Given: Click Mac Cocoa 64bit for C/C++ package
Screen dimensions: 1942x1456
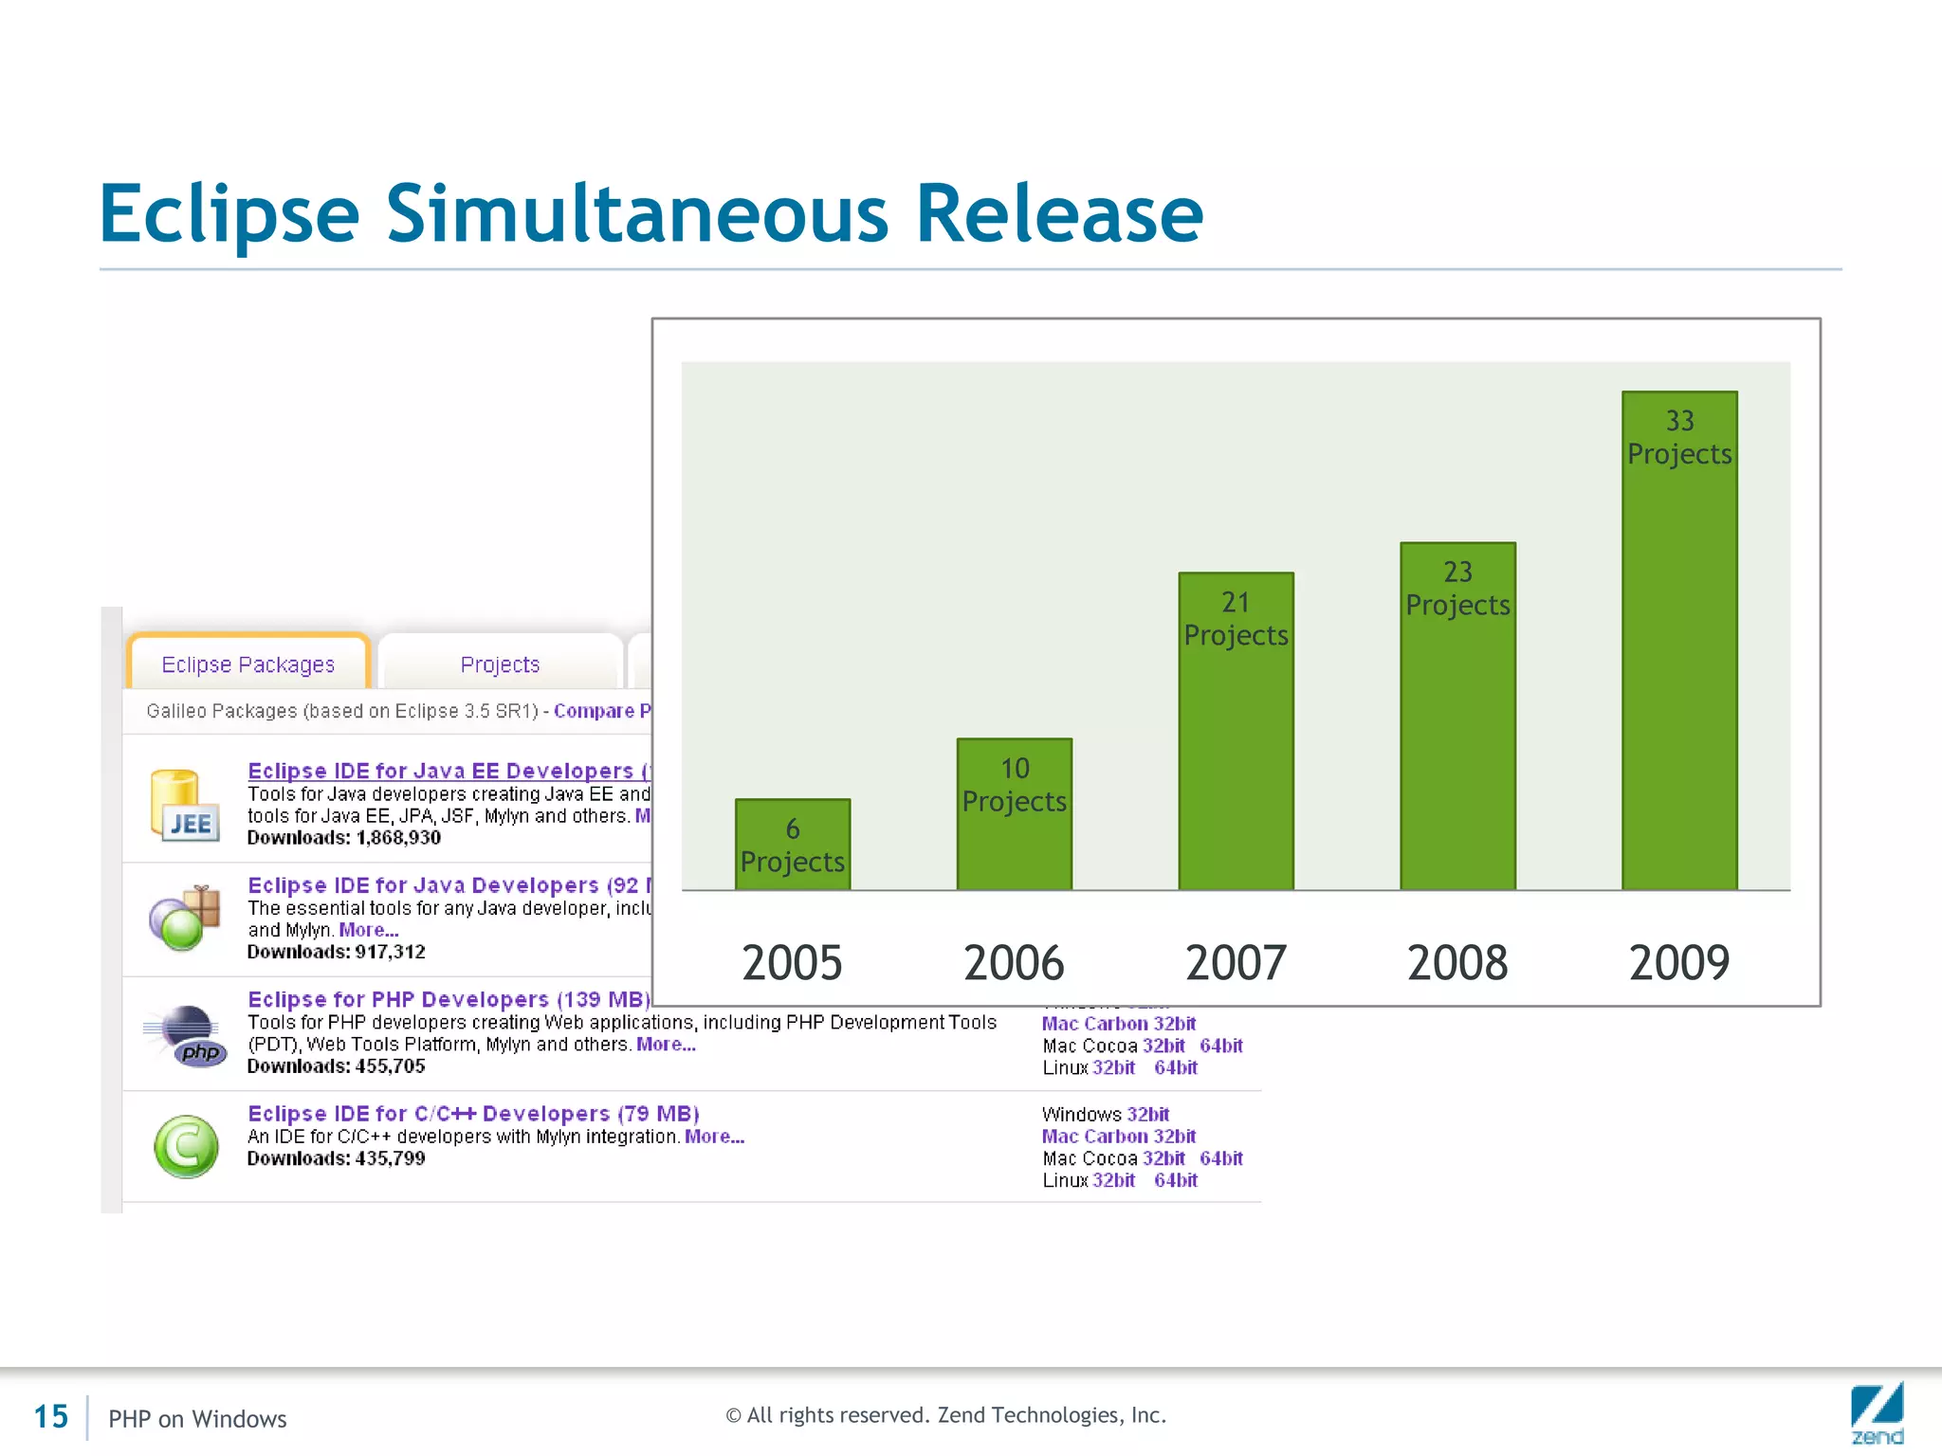Looking at the screenshot, I should [x=1221, y=1158].
